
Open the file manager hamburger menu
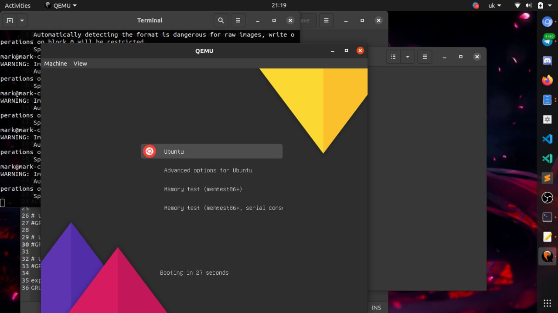coord(425,57)
